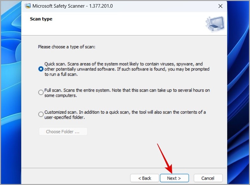Click the Full scan description text

point(127,93)
